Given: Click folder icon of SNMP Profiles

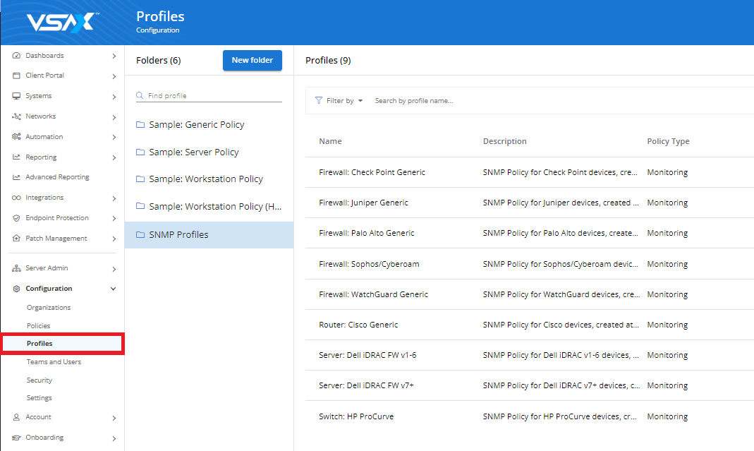Looking at the screenshot, I should 140,235.
